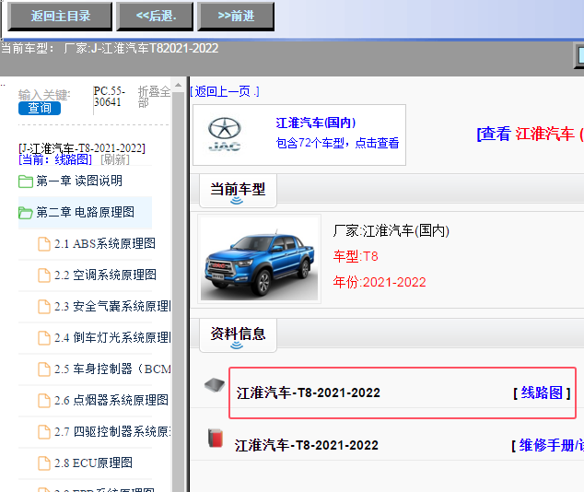Screen dimensions: 584x492
Task: Open the [线路图] wiring diagram link
Action: click(x=542, y=392)
